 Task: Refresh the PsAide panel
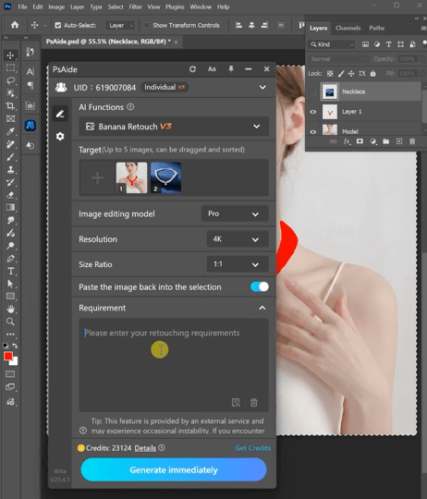192,69
